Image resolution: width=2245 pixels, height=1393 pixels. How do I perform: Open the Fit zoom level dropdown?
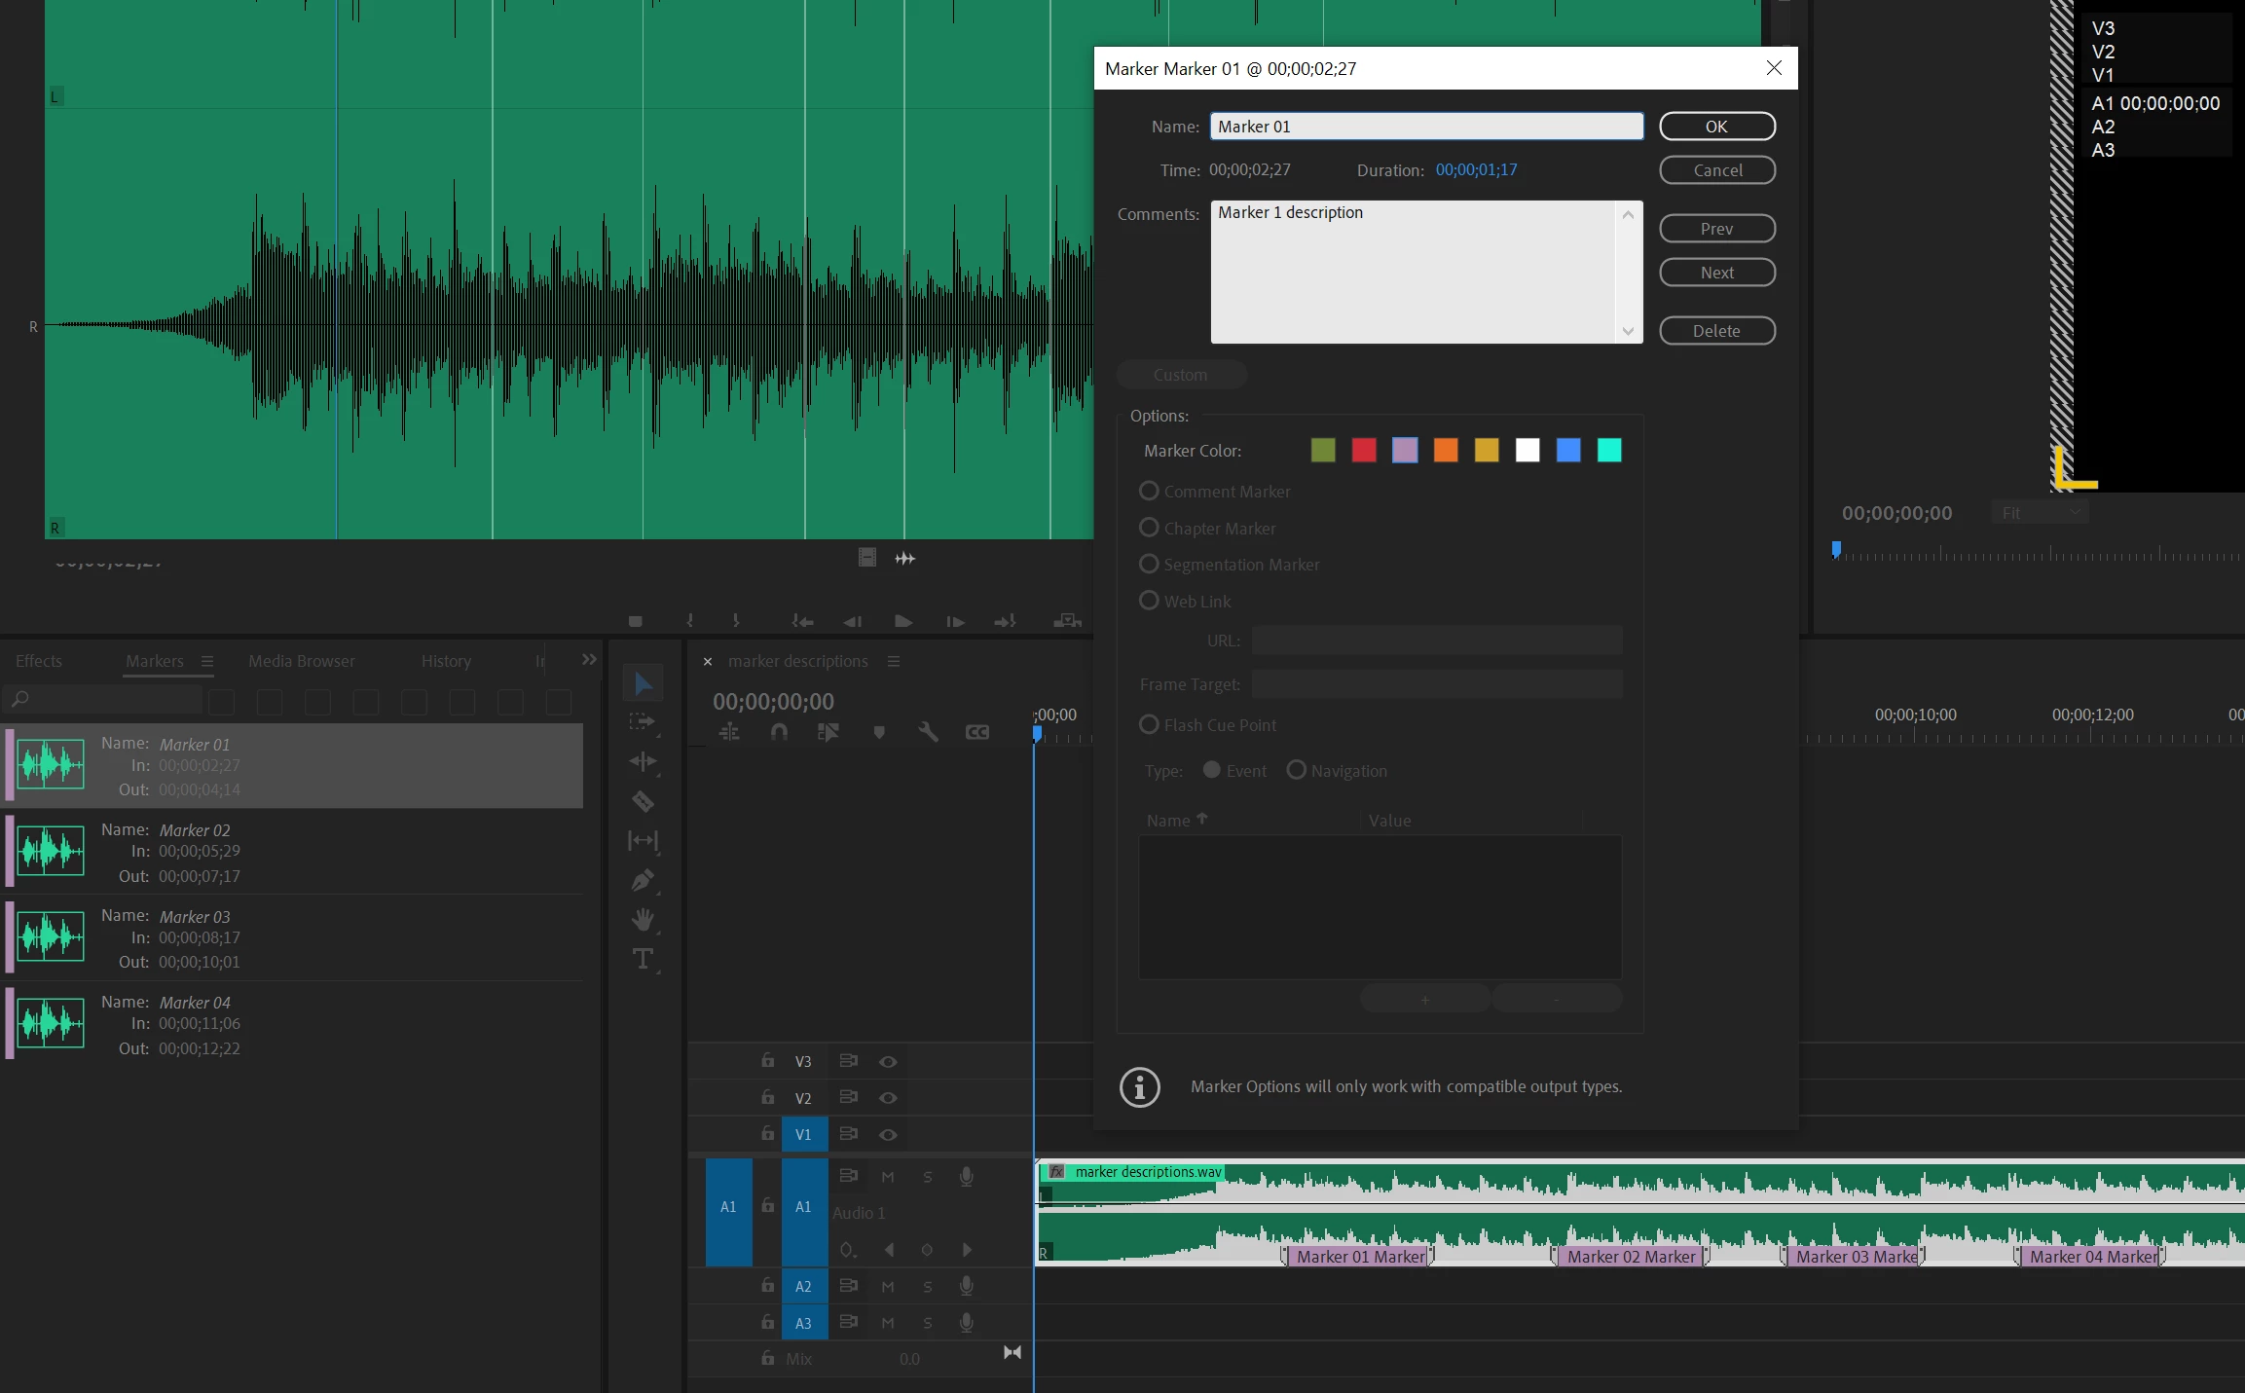pyautogui.click(x=2040, y=513)
